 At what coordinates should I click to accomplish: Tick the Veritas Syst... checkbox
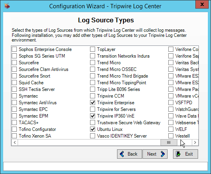(171, 69)
